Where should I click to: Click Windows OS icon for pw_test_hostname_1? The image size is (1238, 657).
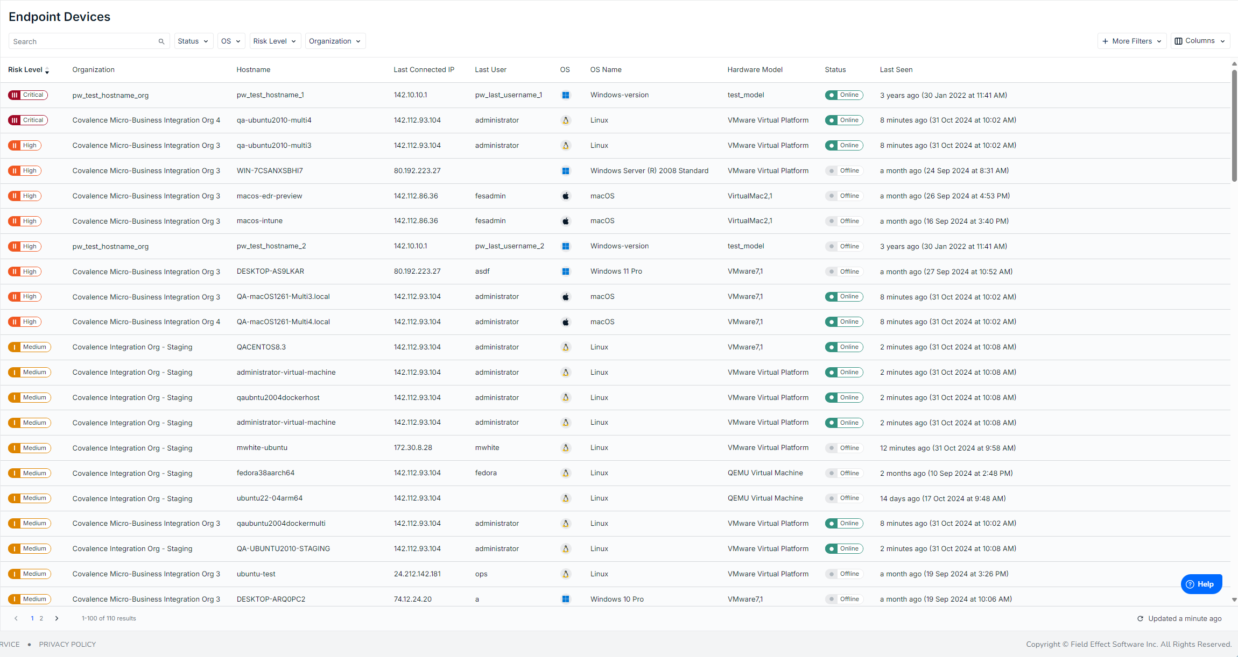(x=565, y=95)
